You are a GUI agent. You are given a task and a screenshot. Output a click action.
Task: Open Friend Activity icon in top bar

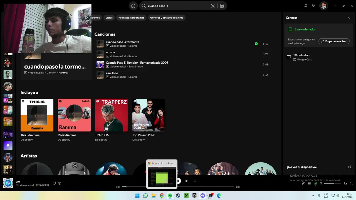pos(313,6)
